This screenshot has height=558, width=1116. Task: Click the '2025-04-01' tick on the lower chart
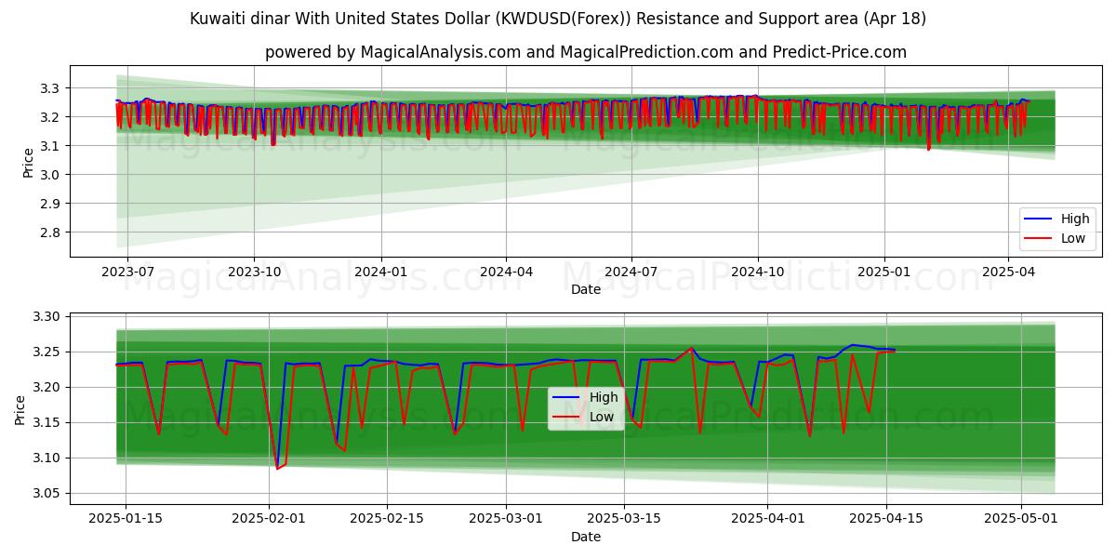click(x=767, y=519)
